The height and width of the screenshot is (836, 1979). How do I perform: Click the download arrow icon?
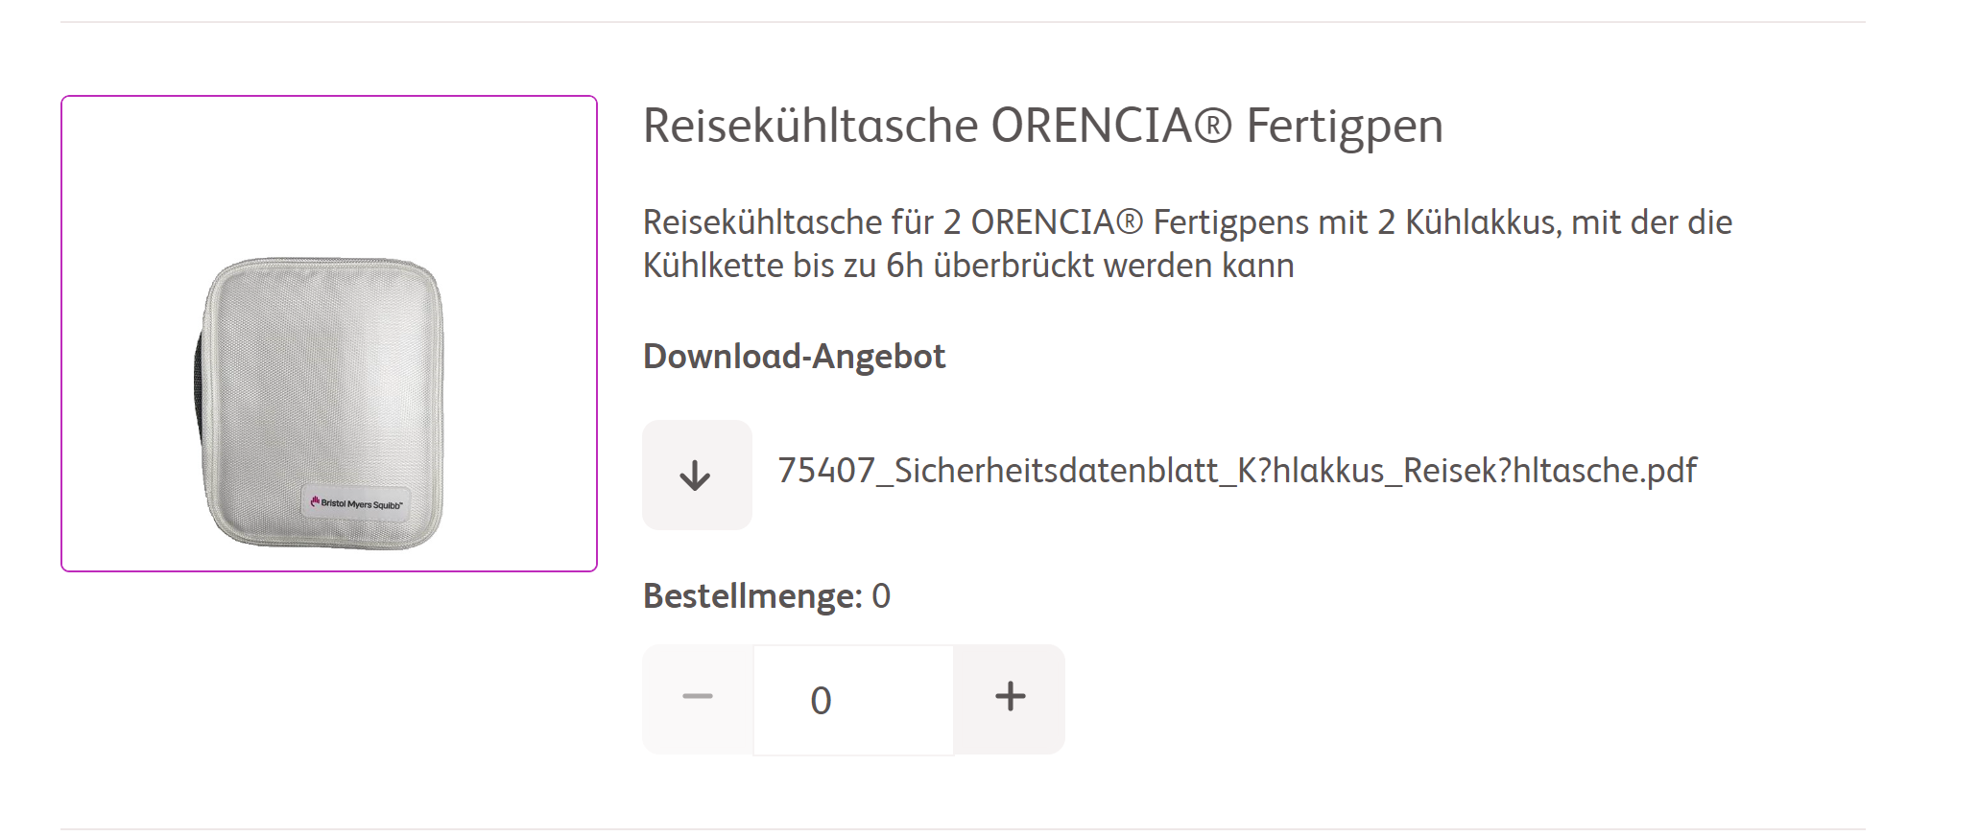point(696,476)
